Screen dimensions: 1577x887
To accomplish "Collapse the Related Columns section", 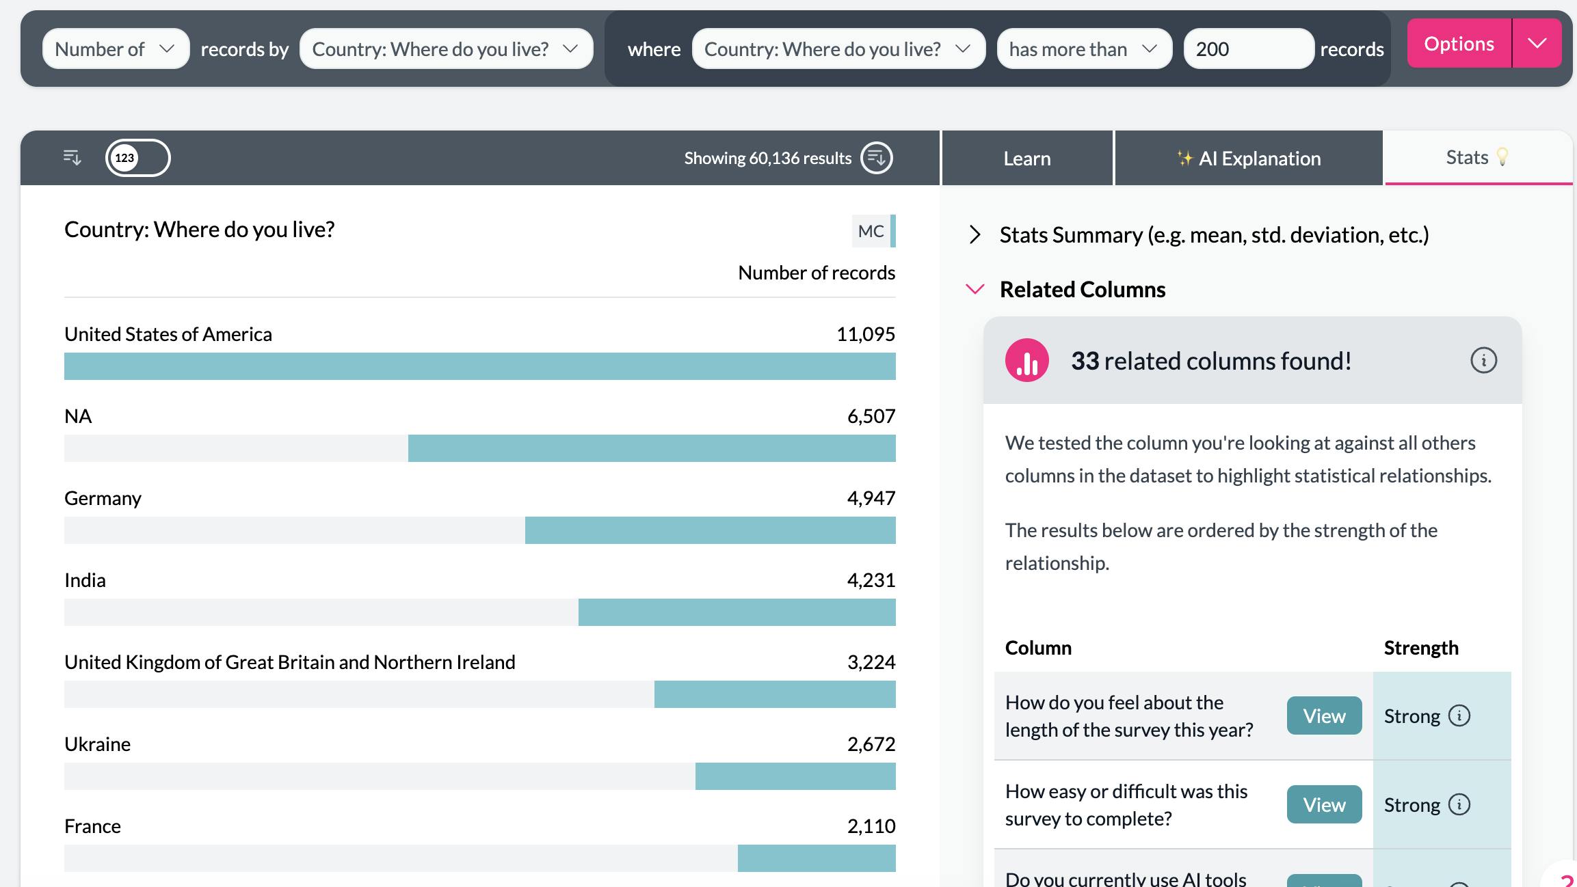I will coord(975,289).
